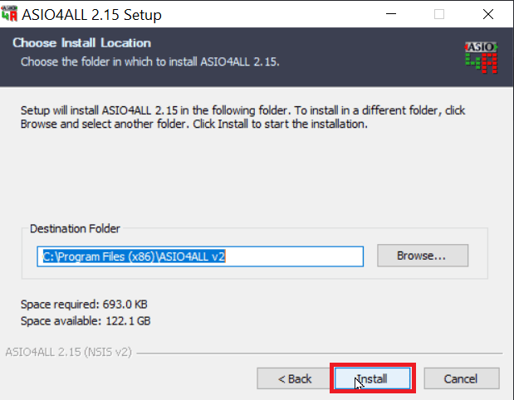Go to previous step with Back button
This screenshot has width=514, height=400.
(x=294, y=378)
